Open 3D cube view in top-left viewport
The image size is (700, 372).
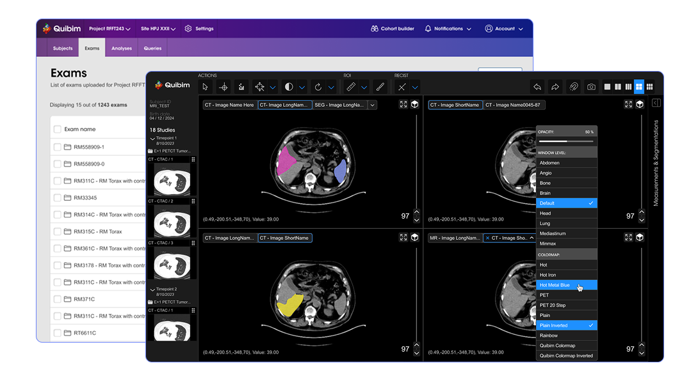(414, 104)
